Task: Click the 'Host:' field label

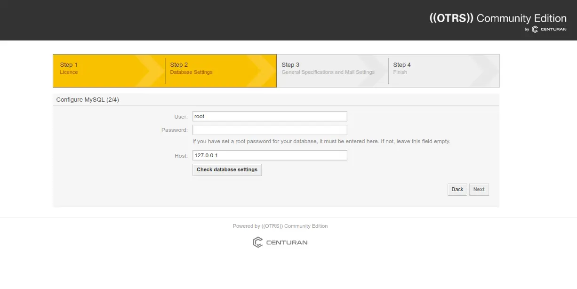Action: click(x=181, y=156)
